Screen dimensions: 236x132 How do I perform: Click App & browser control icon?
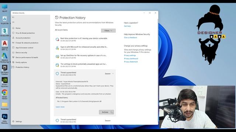(13, 48)
